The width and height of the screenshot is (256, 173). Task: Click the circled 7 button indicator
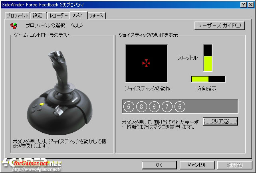(x=167, y=107)
